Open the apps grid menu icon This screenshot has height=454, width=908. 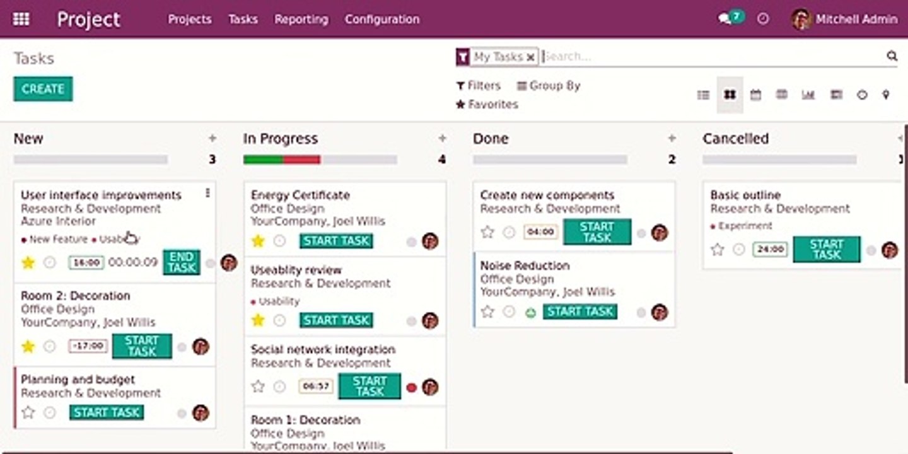21,19
